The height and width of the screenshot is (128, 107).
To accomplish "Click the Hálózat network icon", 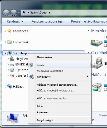I will coord(9,86).
